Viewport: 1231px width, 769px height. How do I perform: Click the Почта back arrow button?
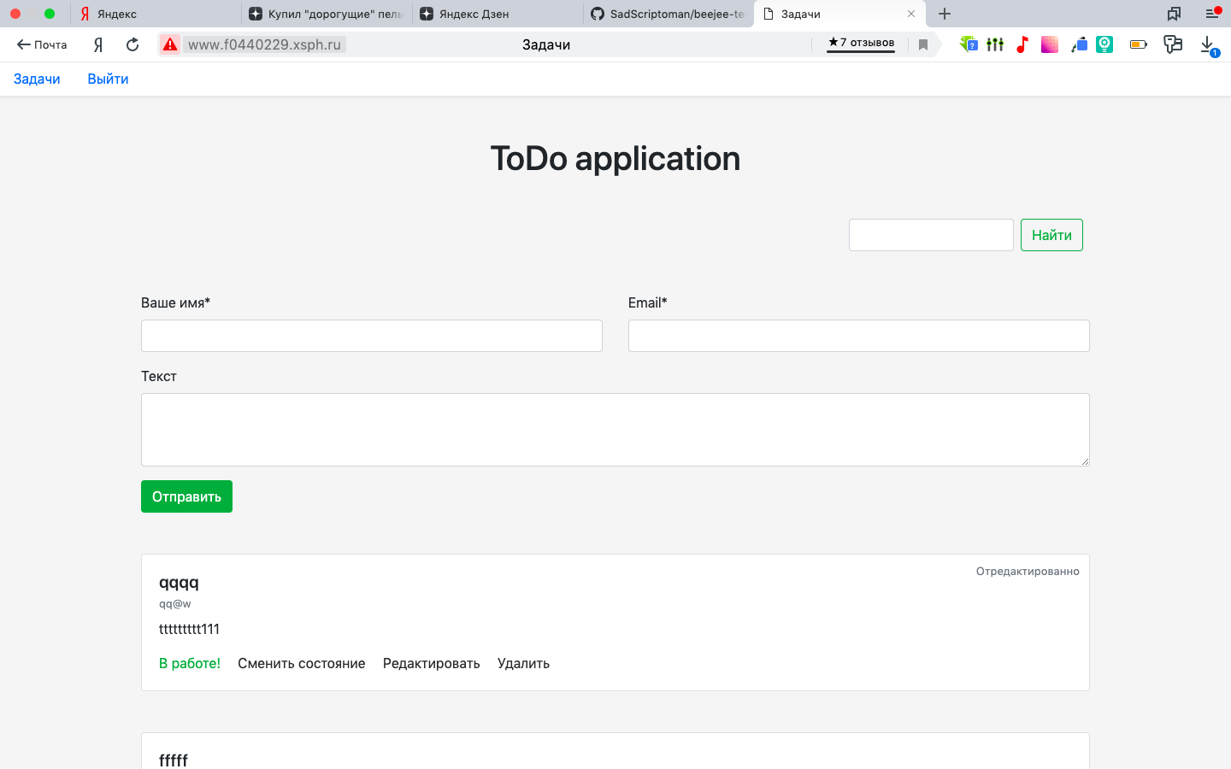coord(42,44)
